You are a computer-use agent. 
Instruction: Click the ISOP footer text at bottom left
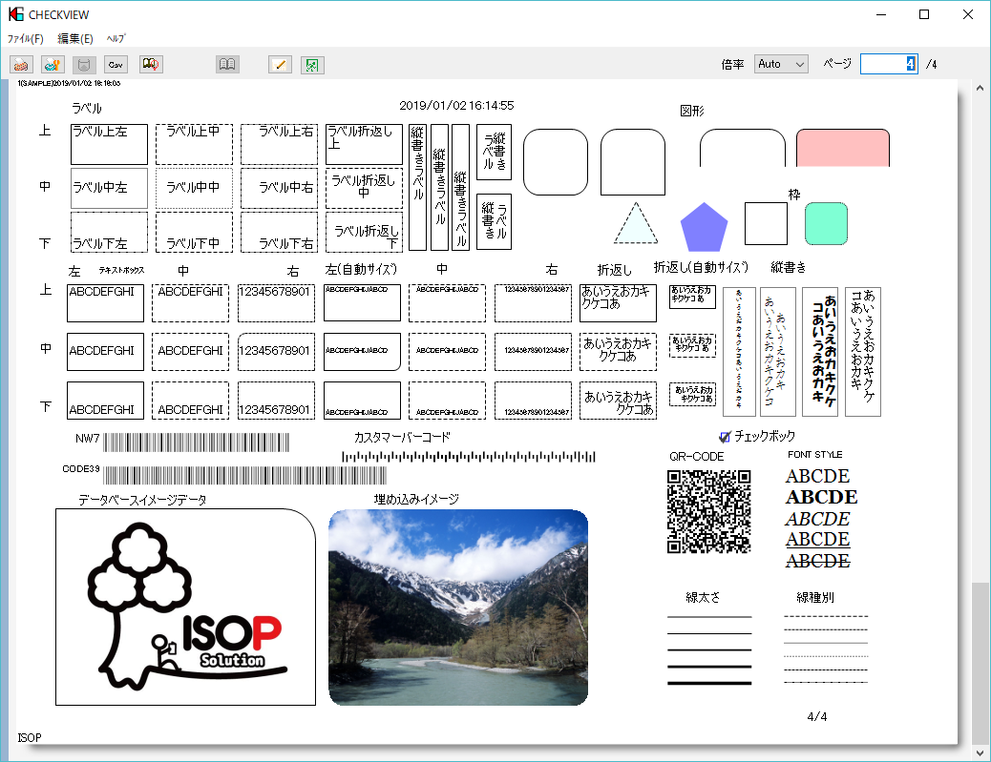pyautogui.click(x=30, y=737)
